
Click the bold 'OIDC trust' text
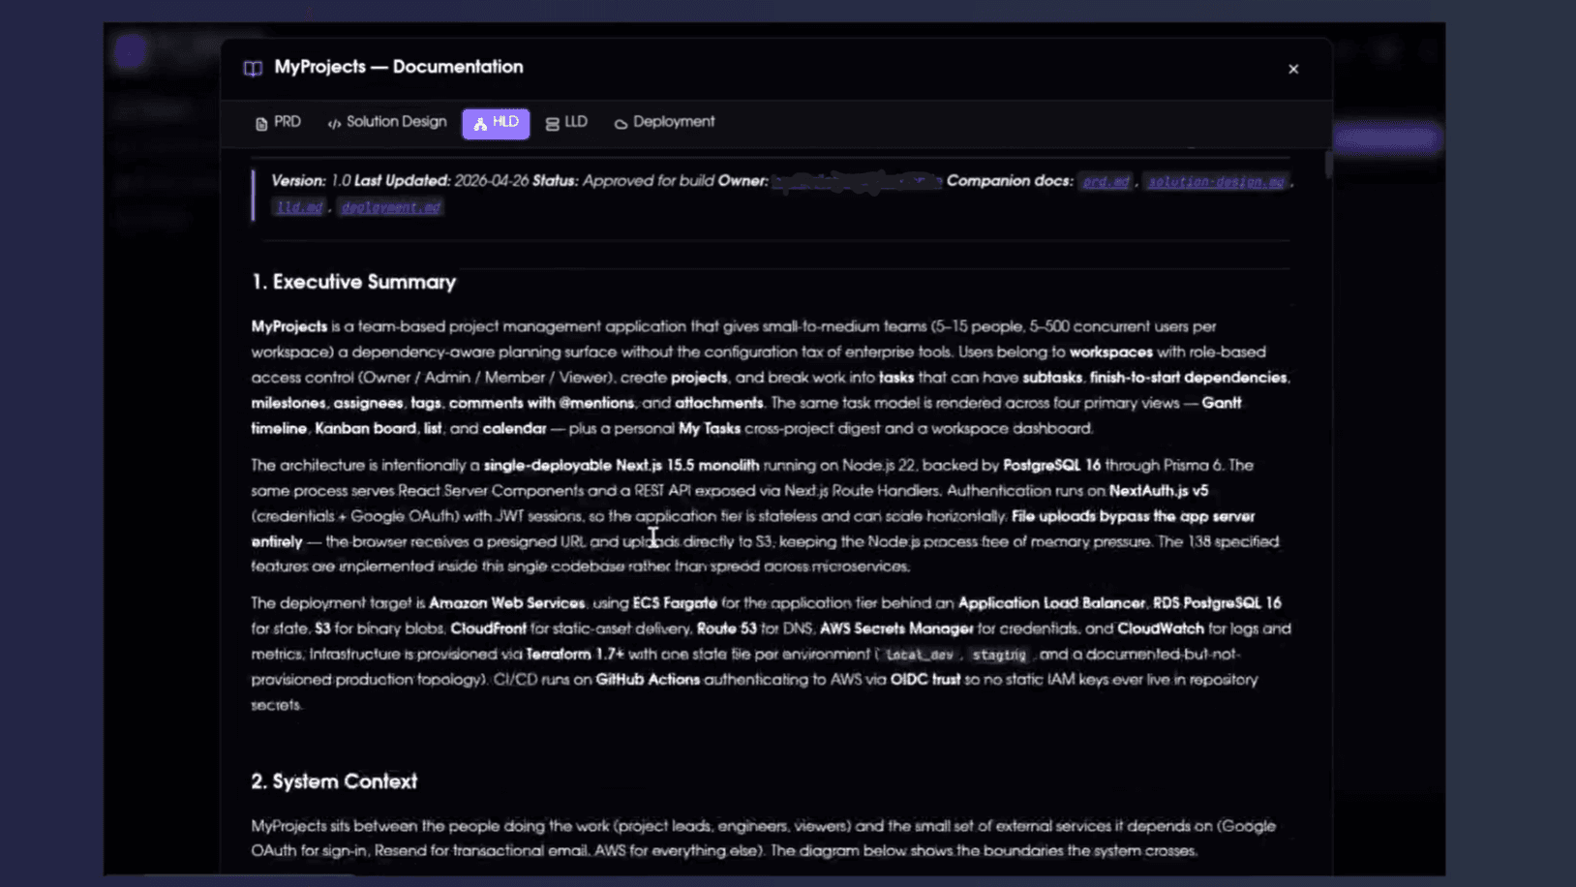(x=925, y=680)
